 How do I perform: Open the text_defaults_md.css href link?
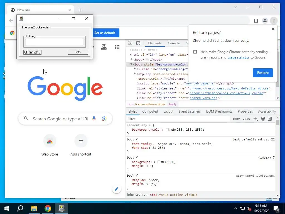pyautogui.click(x=229, y=88)
